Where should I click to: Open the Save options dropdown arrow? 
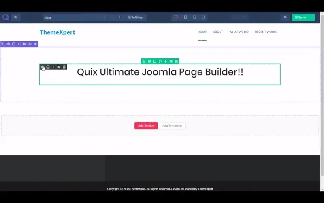(x=312, y=17)
